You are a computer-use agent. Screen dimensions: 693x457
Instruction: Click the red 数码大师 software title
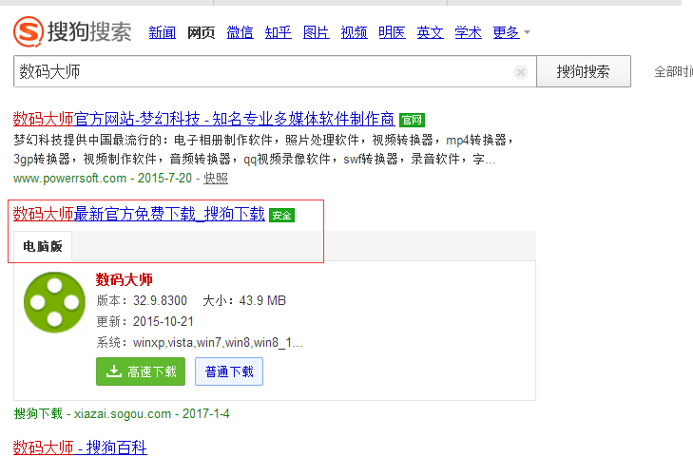pos(125,279)
